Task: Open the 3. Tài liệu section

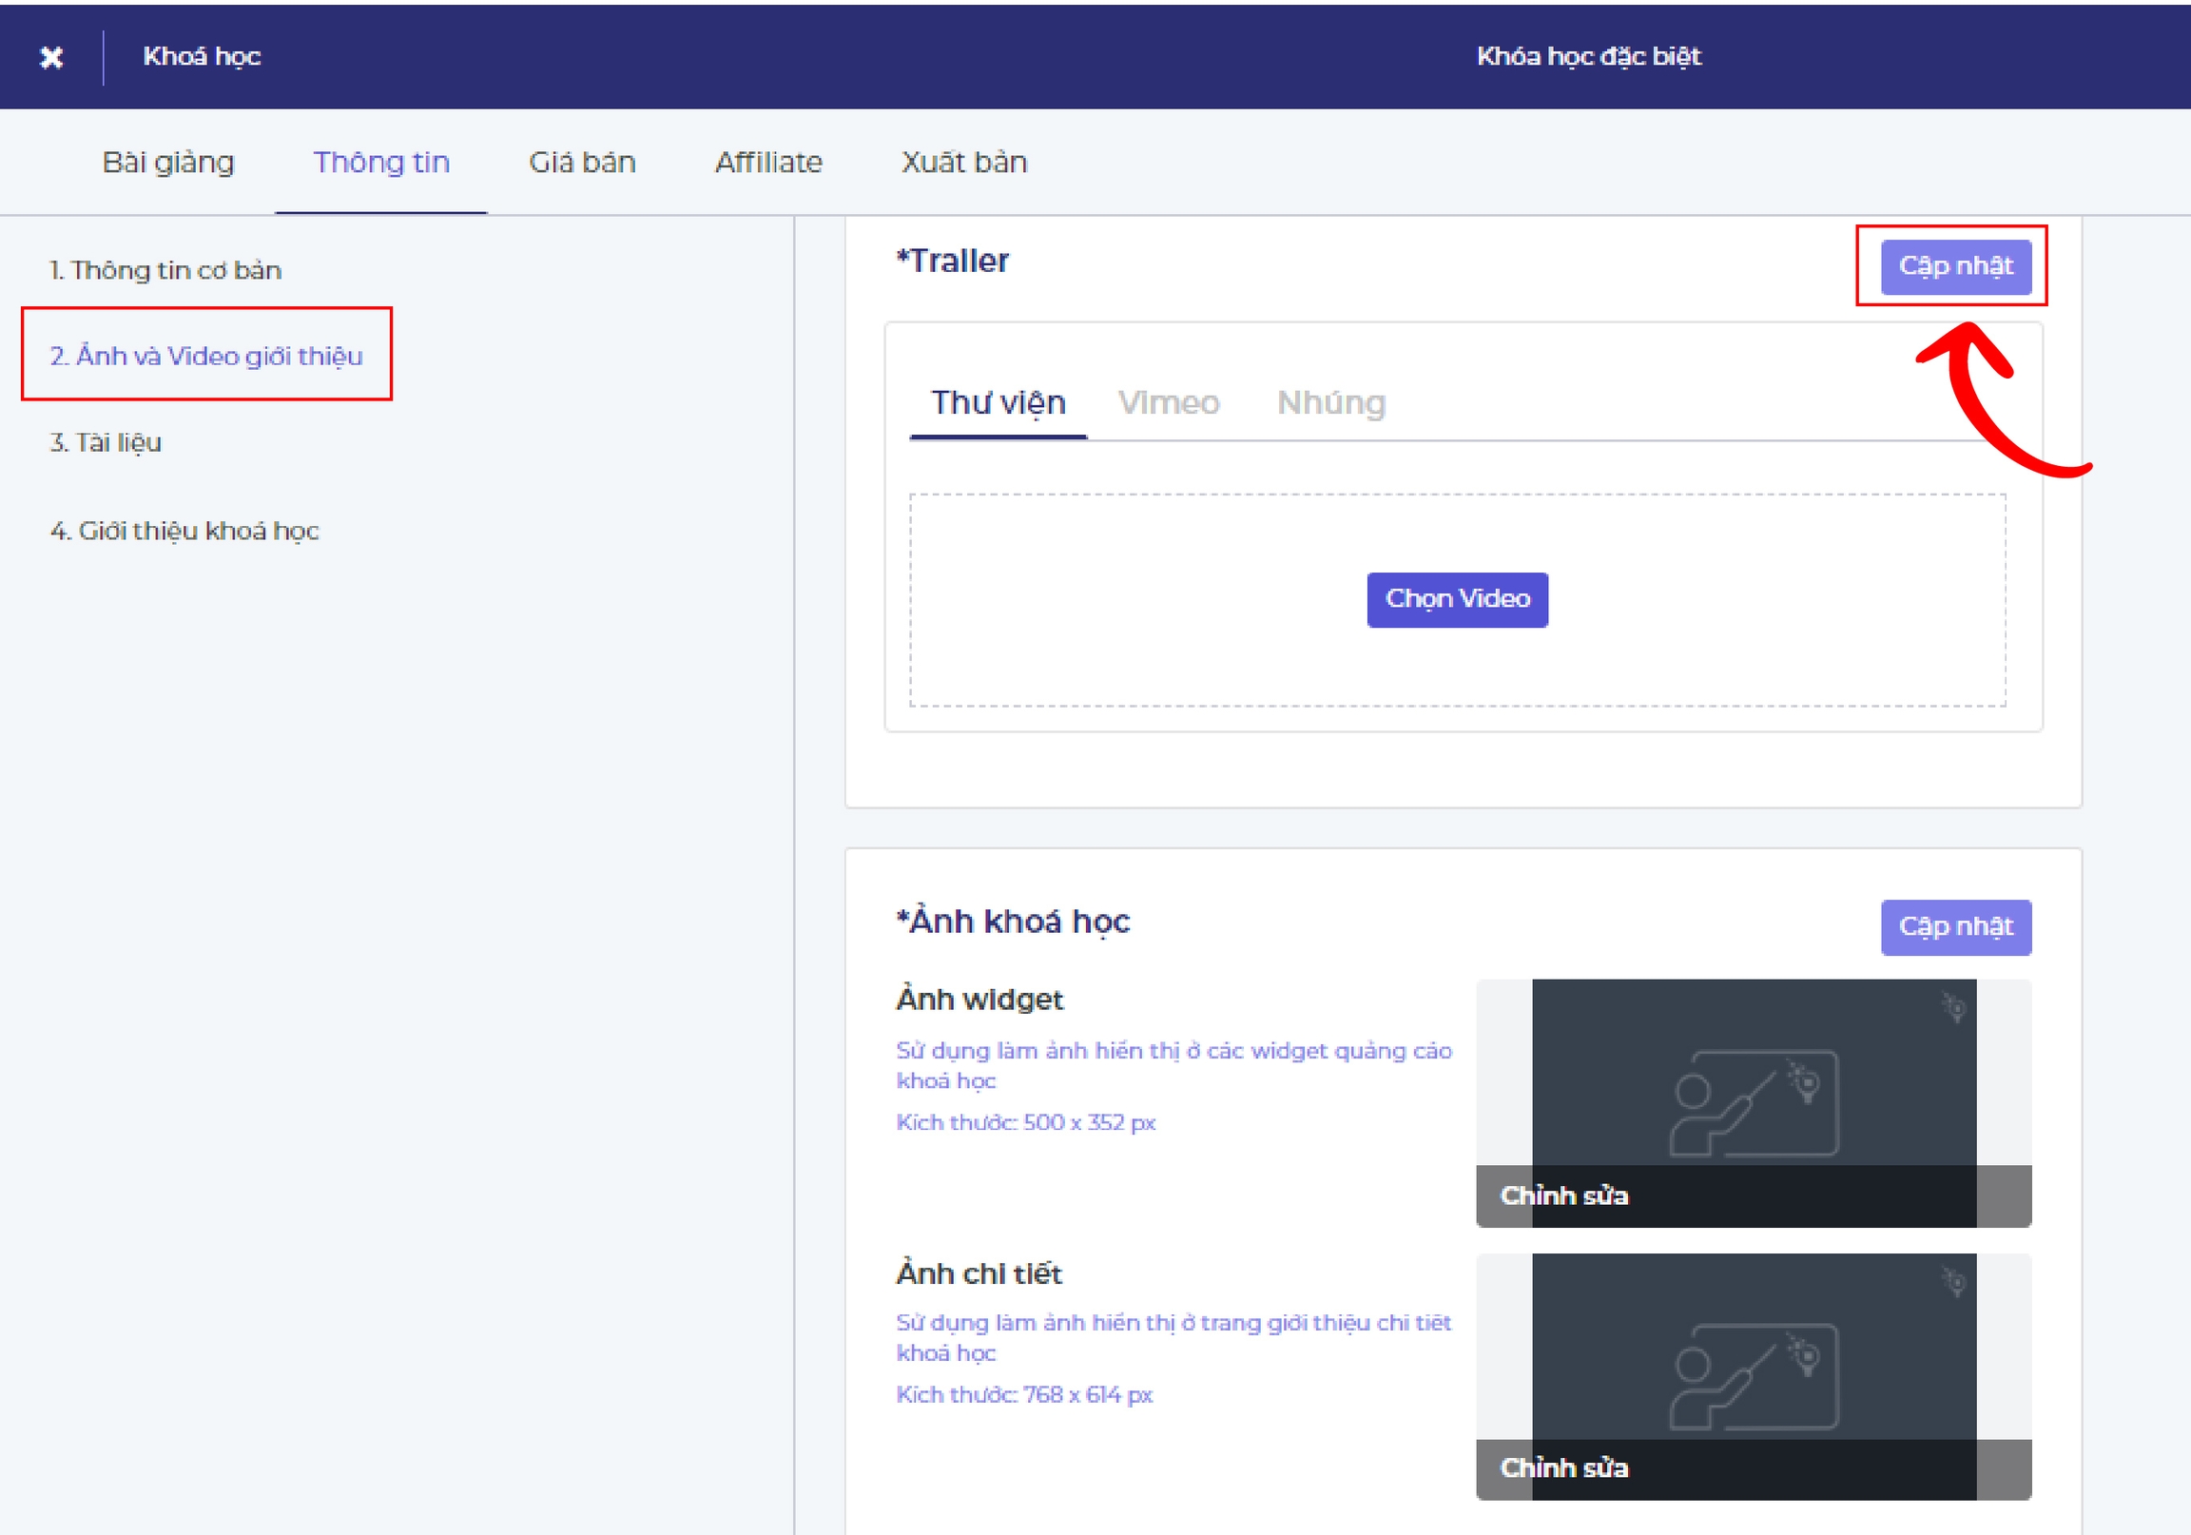Action: pyautogui.click(x=105, y=442)
